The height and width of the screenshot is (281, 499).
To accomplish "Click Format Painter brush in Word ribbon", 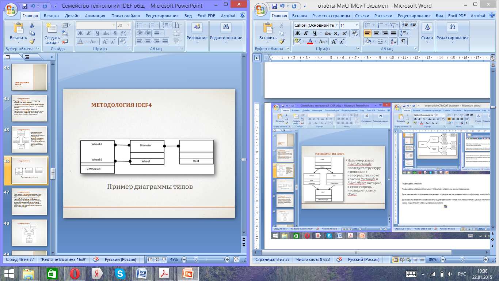I will click(282, 42).
